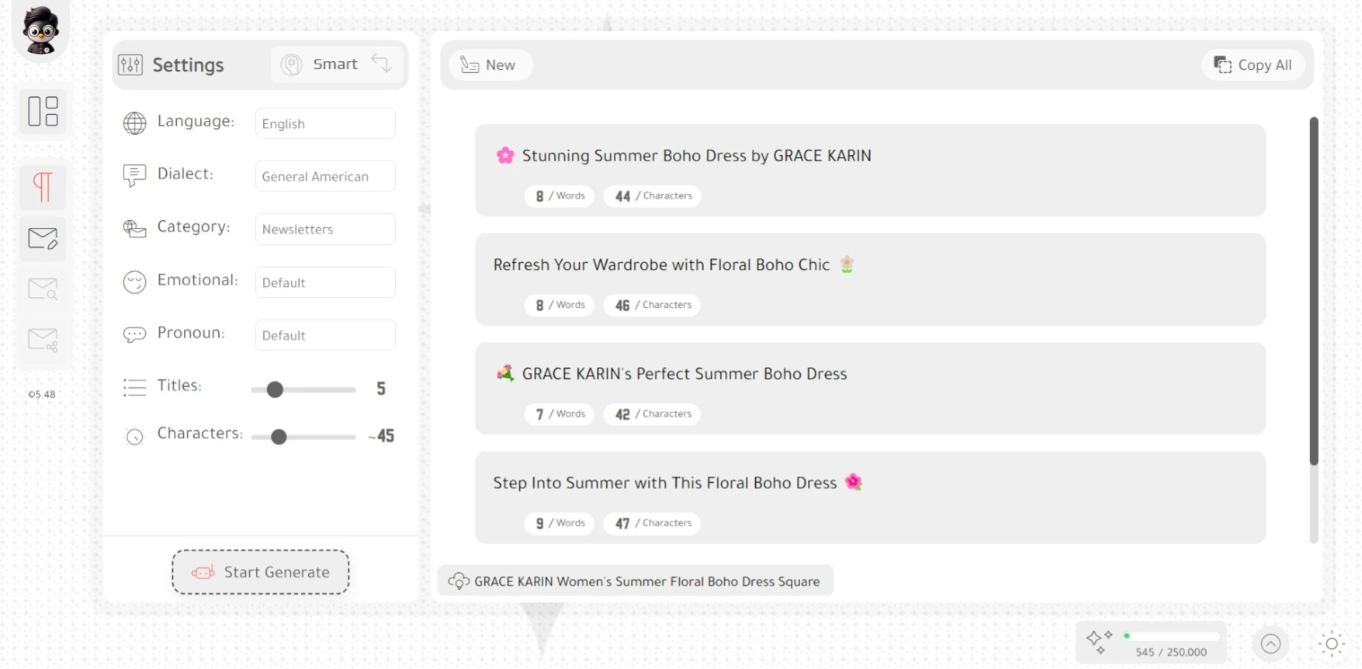
Task: Click the 7 / Words badge
Action: (560, 414)
